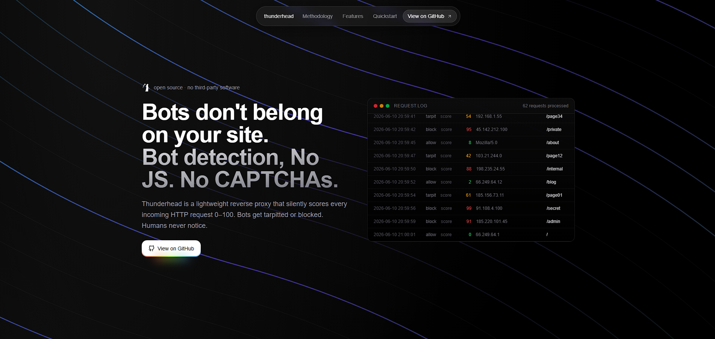
Task: Click the external arrow icon in navbar button
Action: tap(450, 16)
